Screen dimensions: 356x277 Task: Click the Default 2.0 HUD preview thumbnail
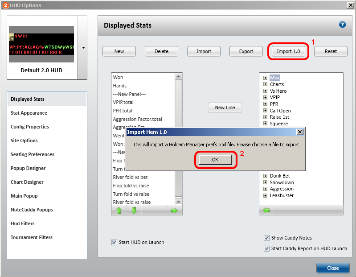pos(41,44)
